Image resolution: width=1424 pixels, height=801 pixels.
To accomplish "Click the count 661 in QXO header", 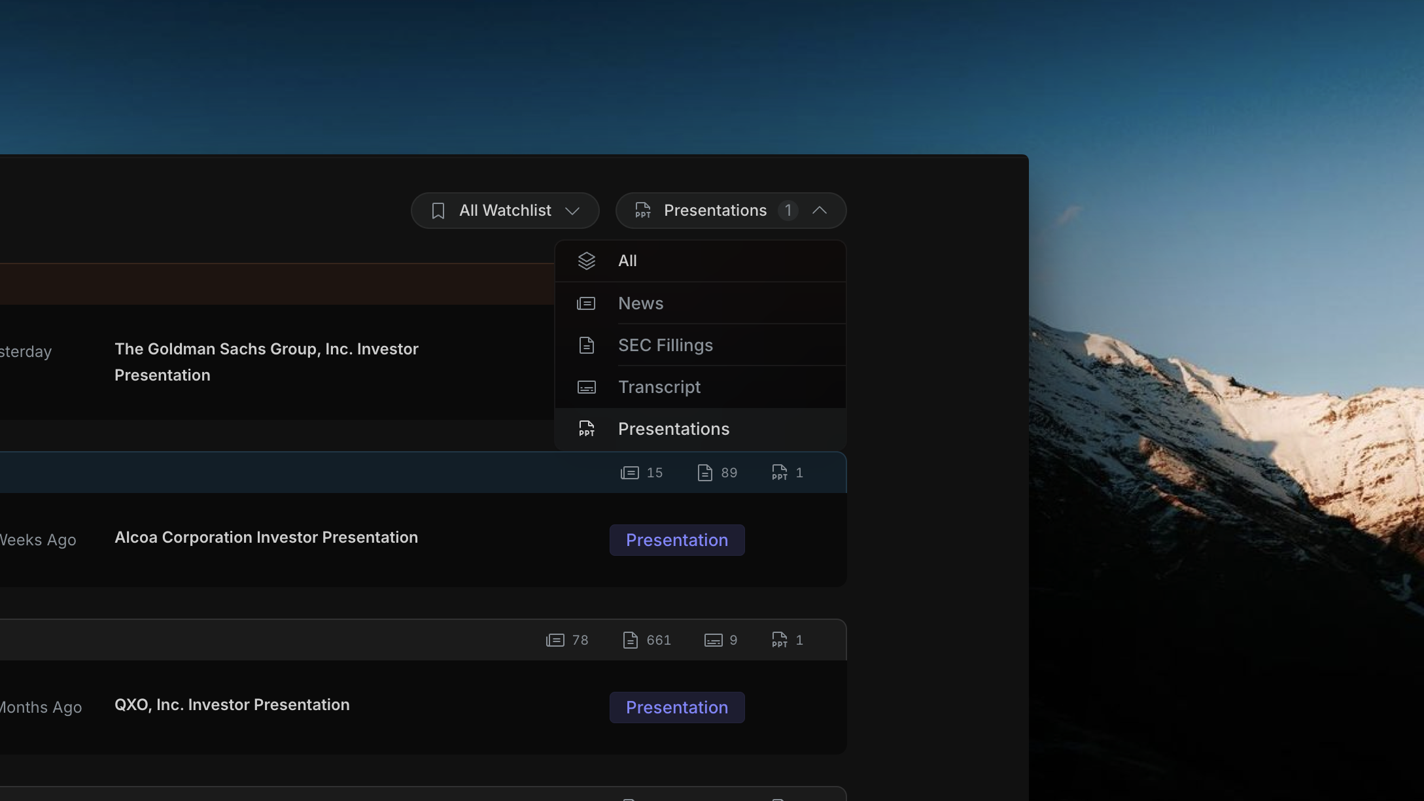I will [x=659, y=640].
